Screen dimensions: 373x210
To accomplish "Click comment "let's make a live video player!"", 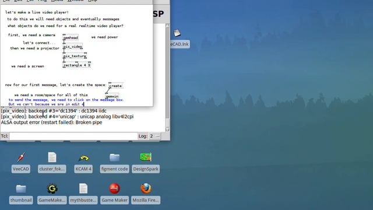I will pos(37,12).
